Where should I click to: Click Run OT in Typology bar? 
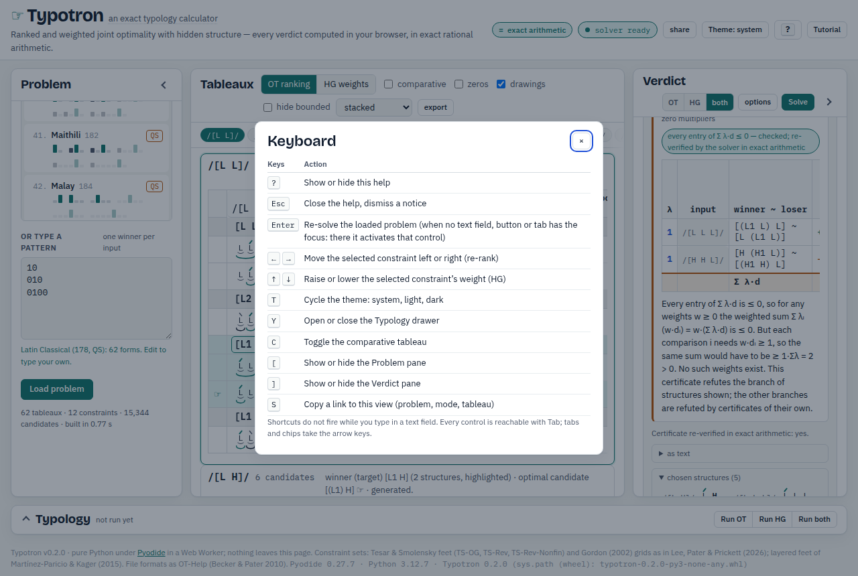[733, 519]
